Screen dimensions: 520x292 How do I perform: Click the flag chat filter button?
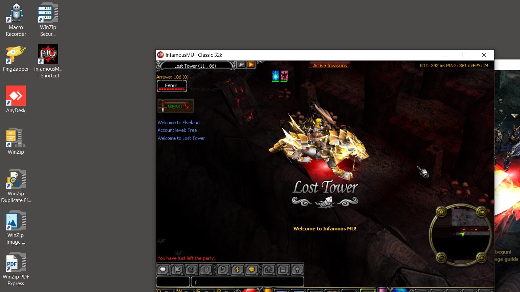coord(177,270)
